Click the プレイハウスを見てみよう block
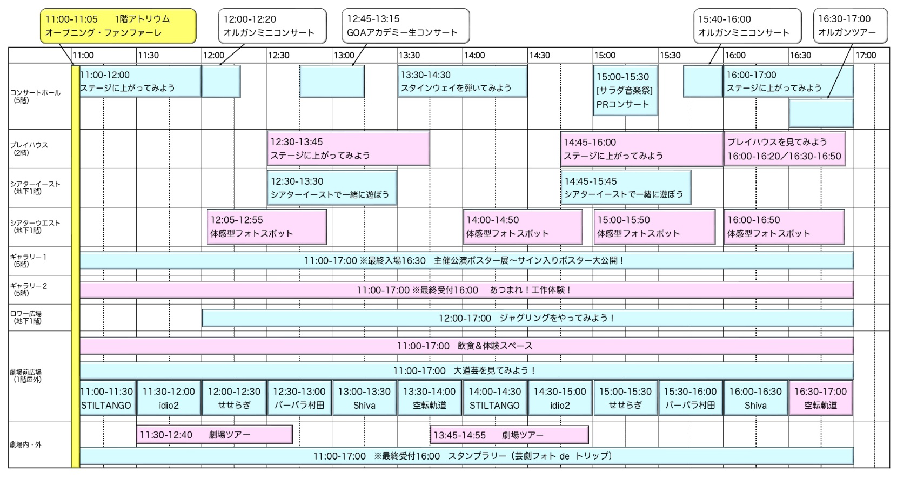This screenshot has height=479, width=897. 785,149
